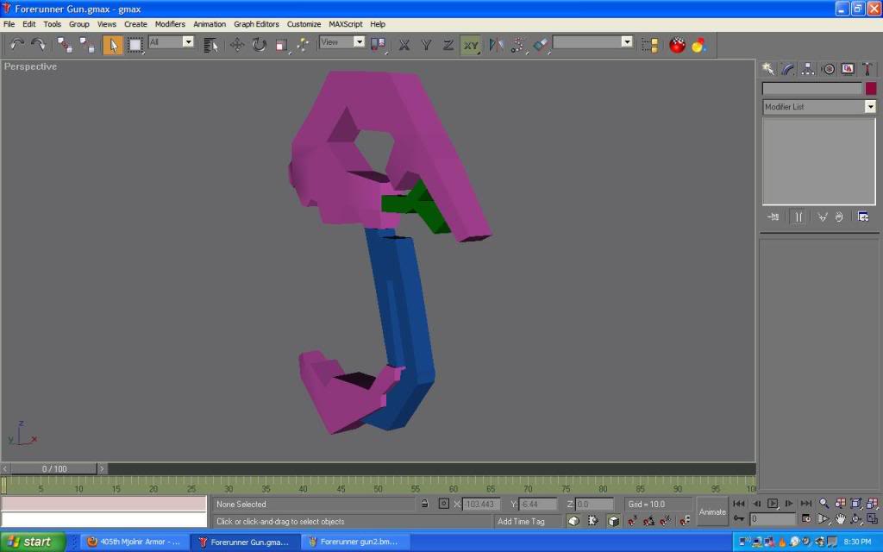Click the Redo arrow in the toolbar
This screenshot has width=883, height=552.
pos(38,45)
